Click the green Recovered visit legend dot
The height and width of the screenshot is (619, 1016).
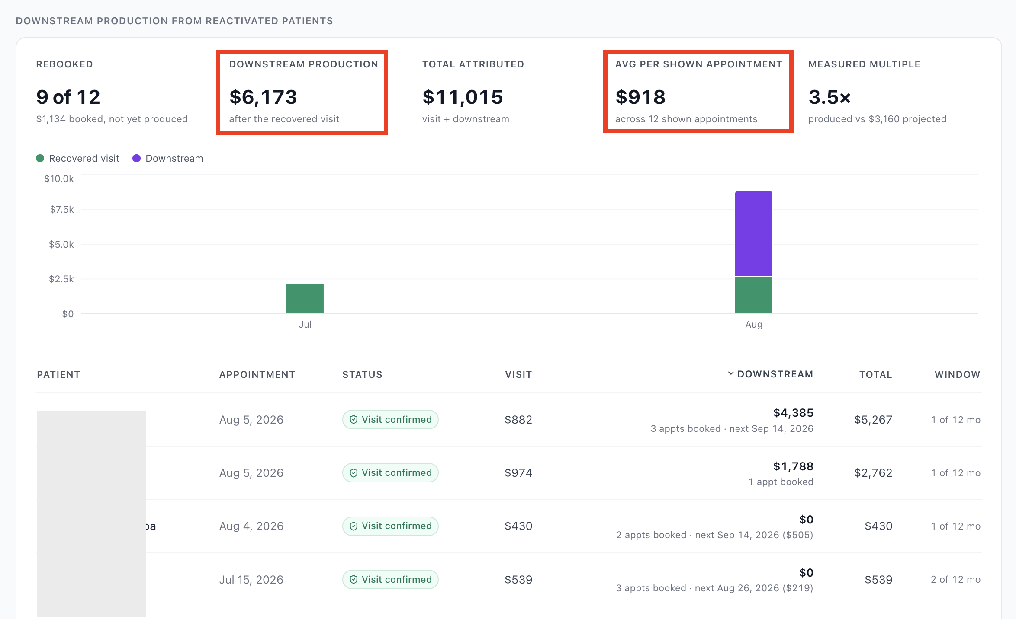coord(40,158)
